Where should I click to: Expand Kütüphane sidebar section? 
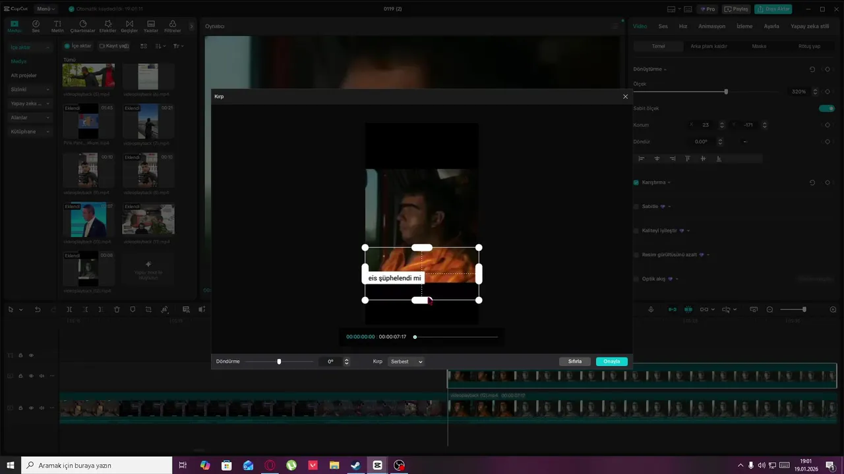30,132
